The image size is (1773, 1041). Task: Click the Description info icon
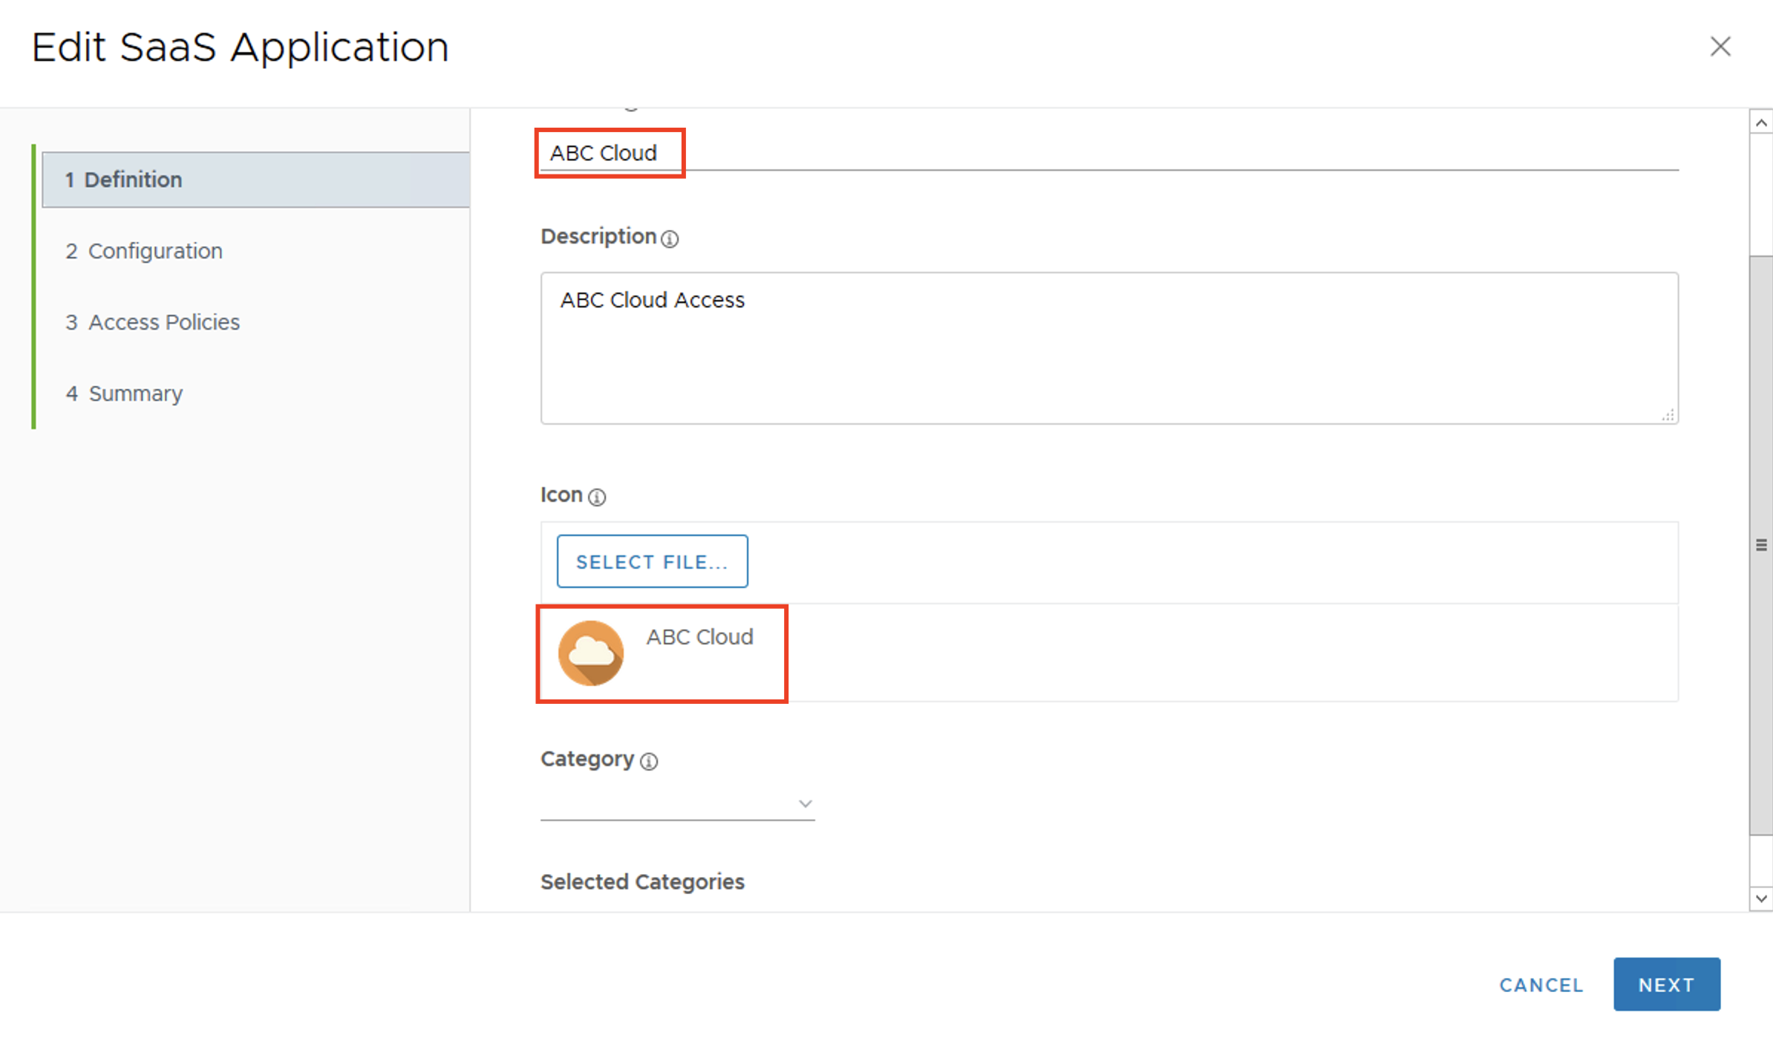[670, 238]
